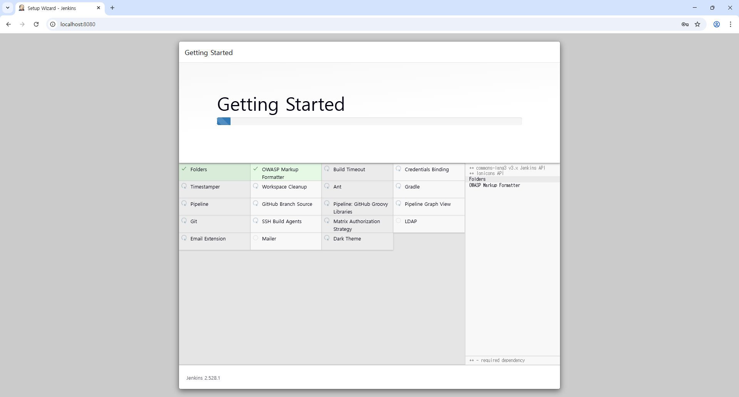Click the Mailer pending circle icon
Screen dimensions: 739x397
[256, 238]
